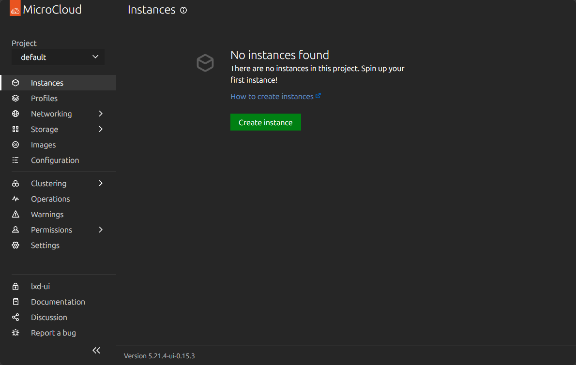Open the Project default dropdown

click(58, 57)
